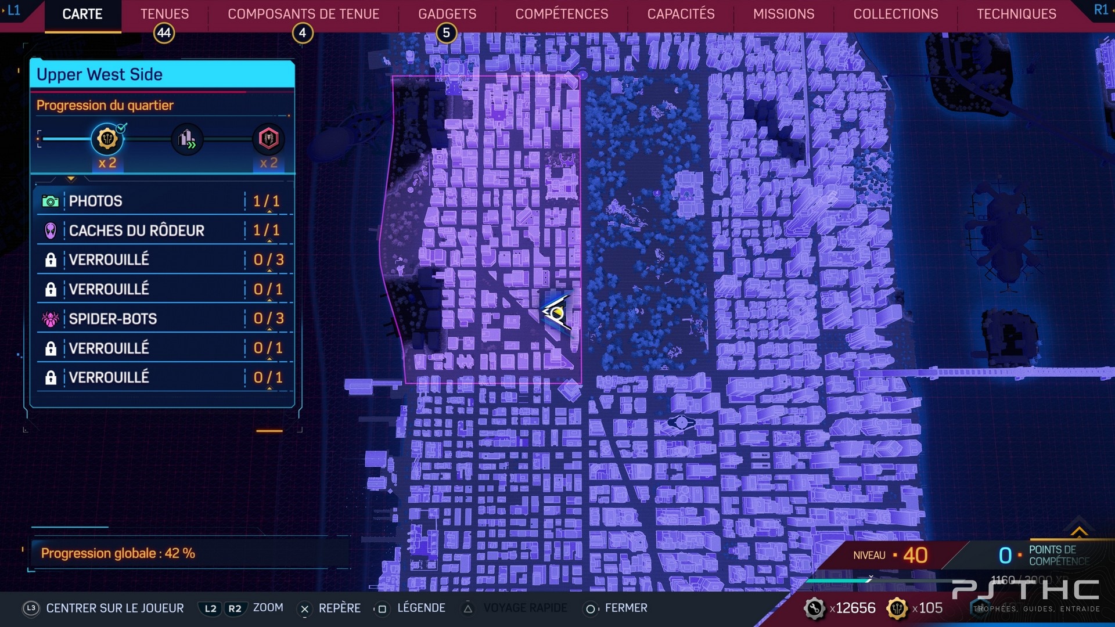Select CENTRER SUR LE JOUEUR
The width and height of the screenshot is (1115, 627).
(115, 608)
